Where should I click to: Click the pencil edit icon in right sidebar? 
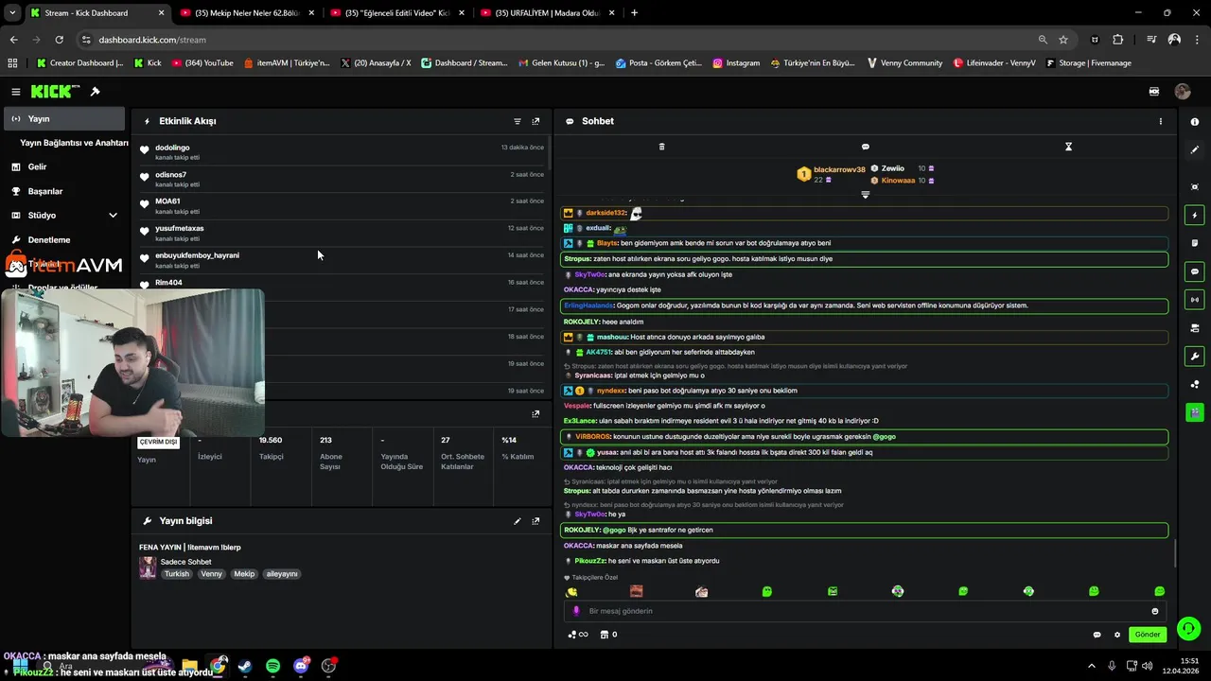click(x=1195, y=149)
